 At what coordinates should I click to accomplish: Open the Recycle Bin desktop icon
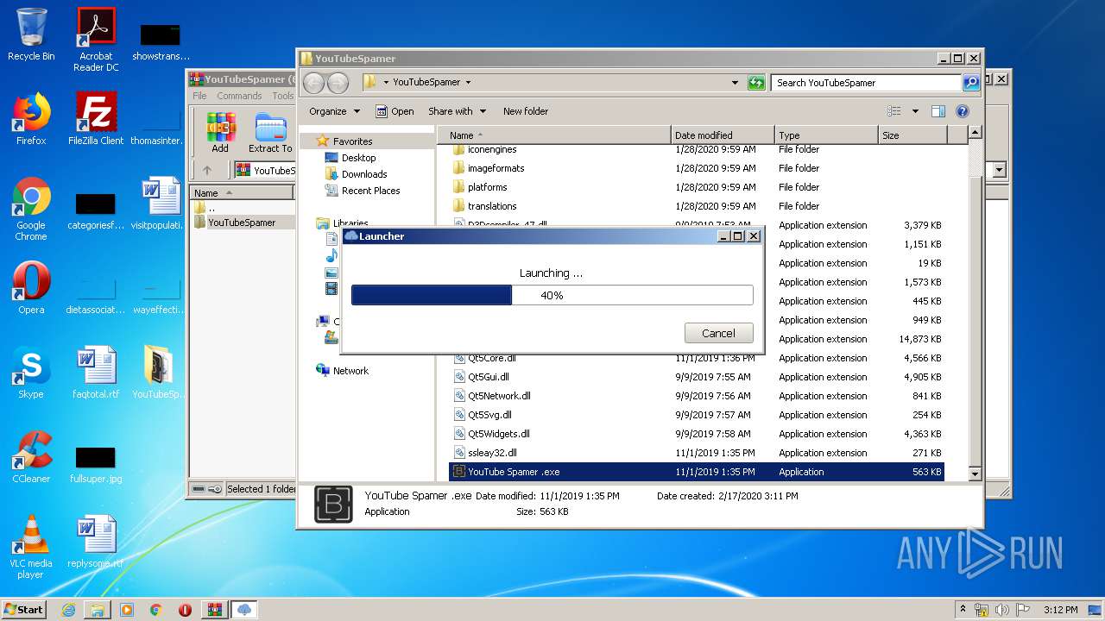(x=31, y=35)
